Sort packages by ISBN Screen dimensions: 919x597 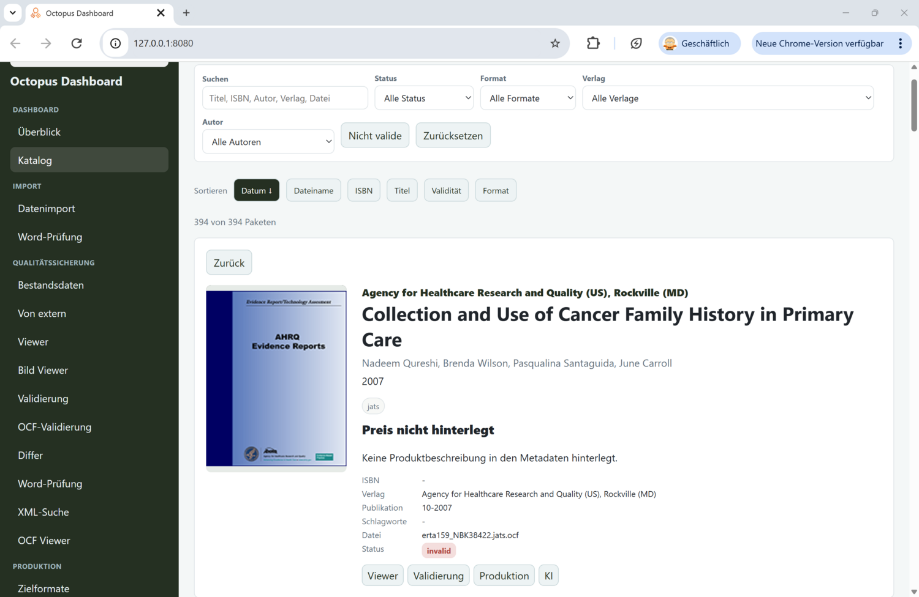coord(364,190)
